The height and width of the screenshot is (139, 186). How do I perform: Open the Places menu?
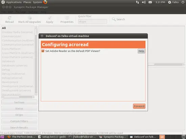coord(27,2)
